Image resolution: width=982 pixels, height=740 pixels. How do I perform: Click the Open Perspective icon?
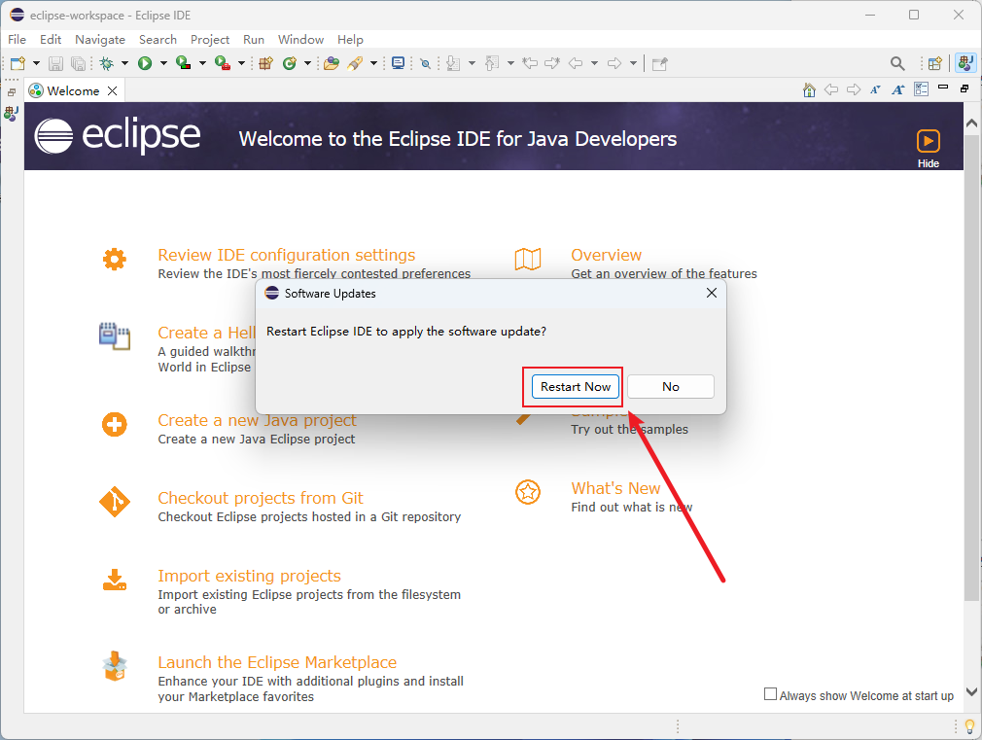coord(935,63)
